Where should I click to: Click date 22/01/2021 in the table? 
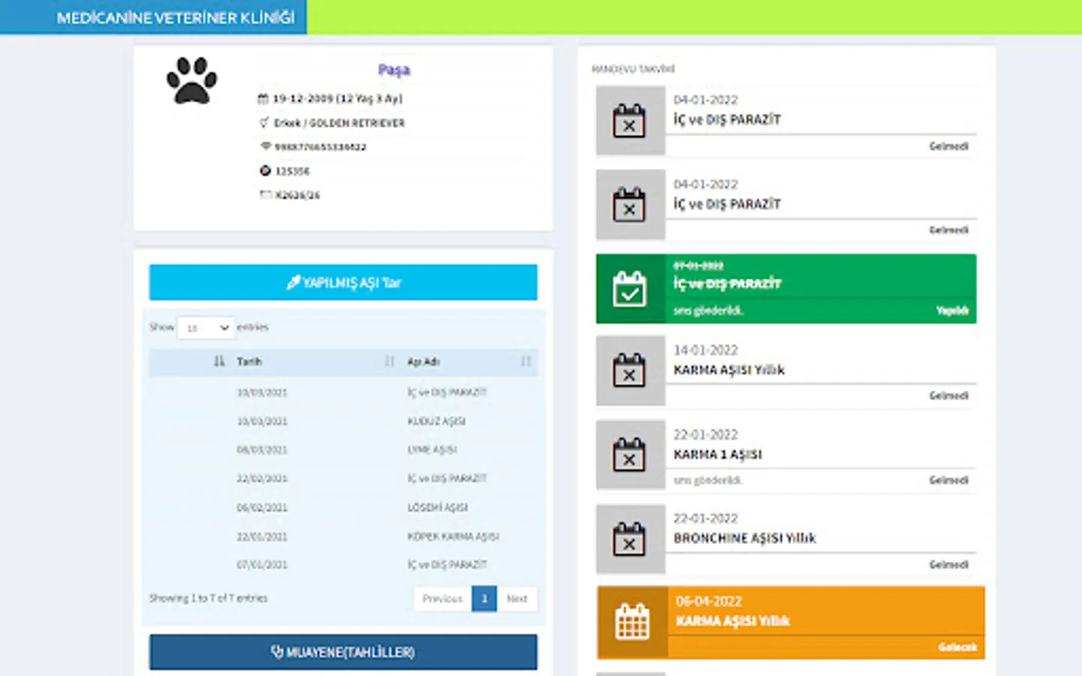click(x=262, y=536)
